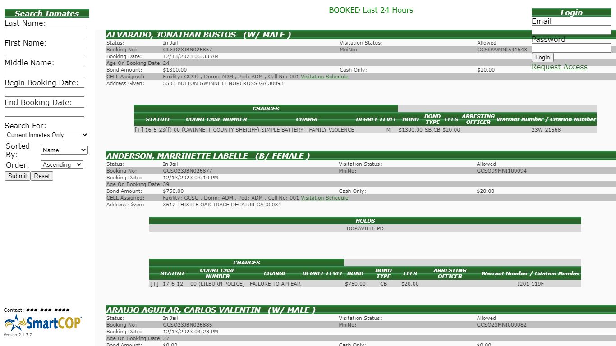Click booking date 12/13/2023 03:10 PM
The width and height of the screenshot is (616, 346).
coord(190,178)
